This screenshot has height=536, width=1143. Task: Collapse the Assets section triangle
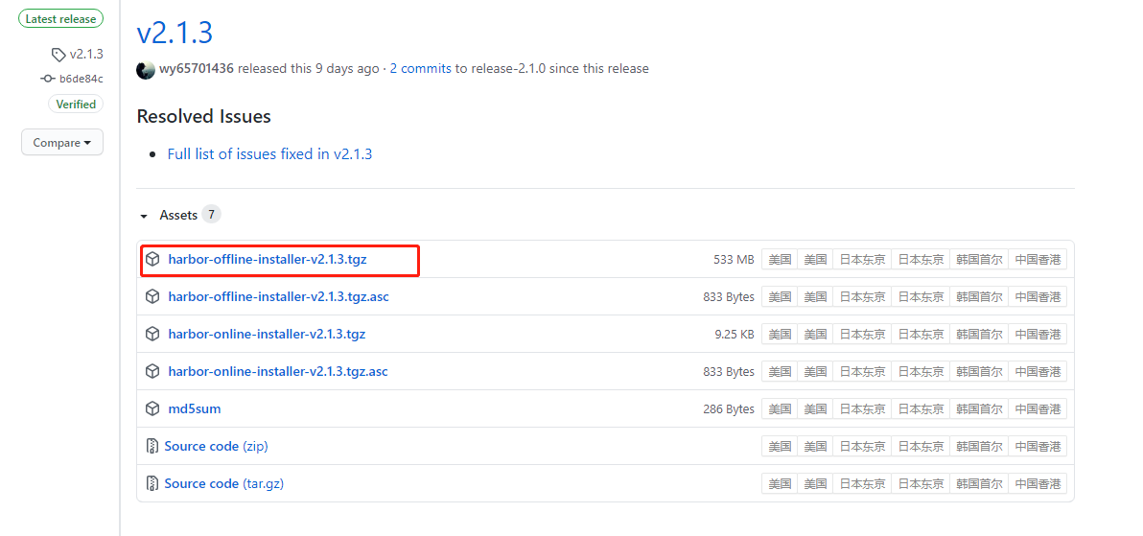144,216
